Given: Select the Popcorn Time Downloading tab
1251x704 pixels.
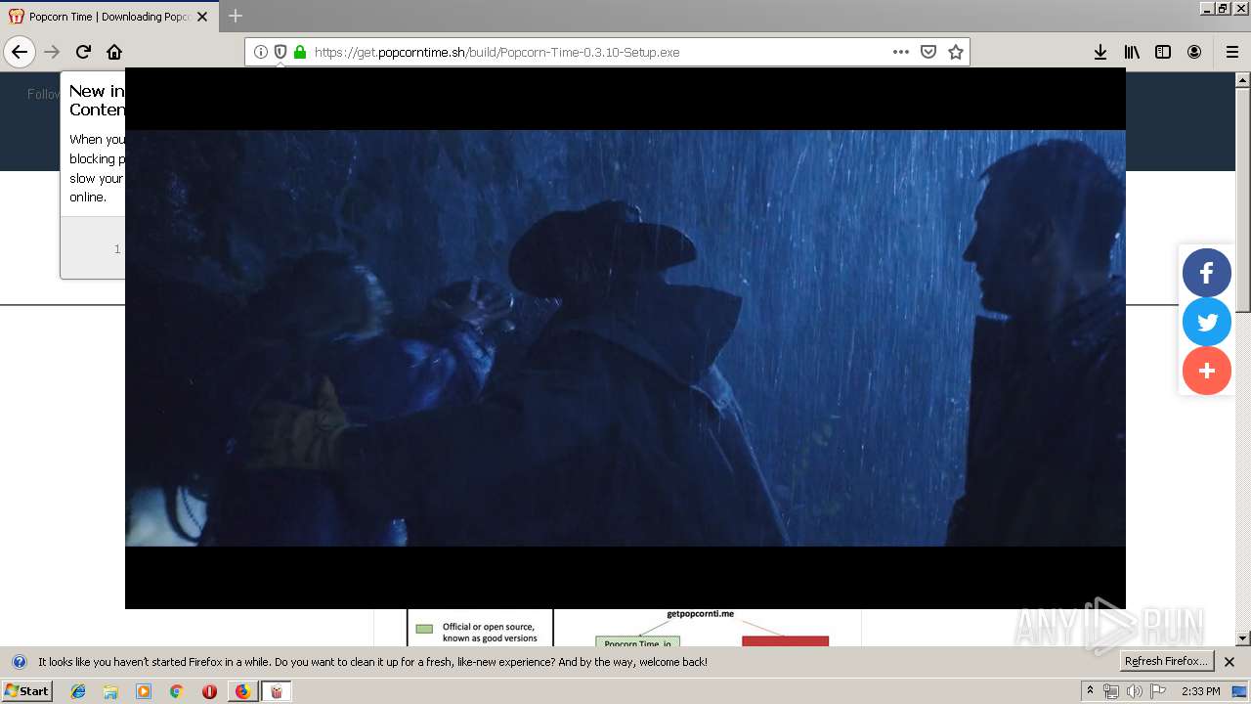Looking at the screenshot, I should coord(109,17).
